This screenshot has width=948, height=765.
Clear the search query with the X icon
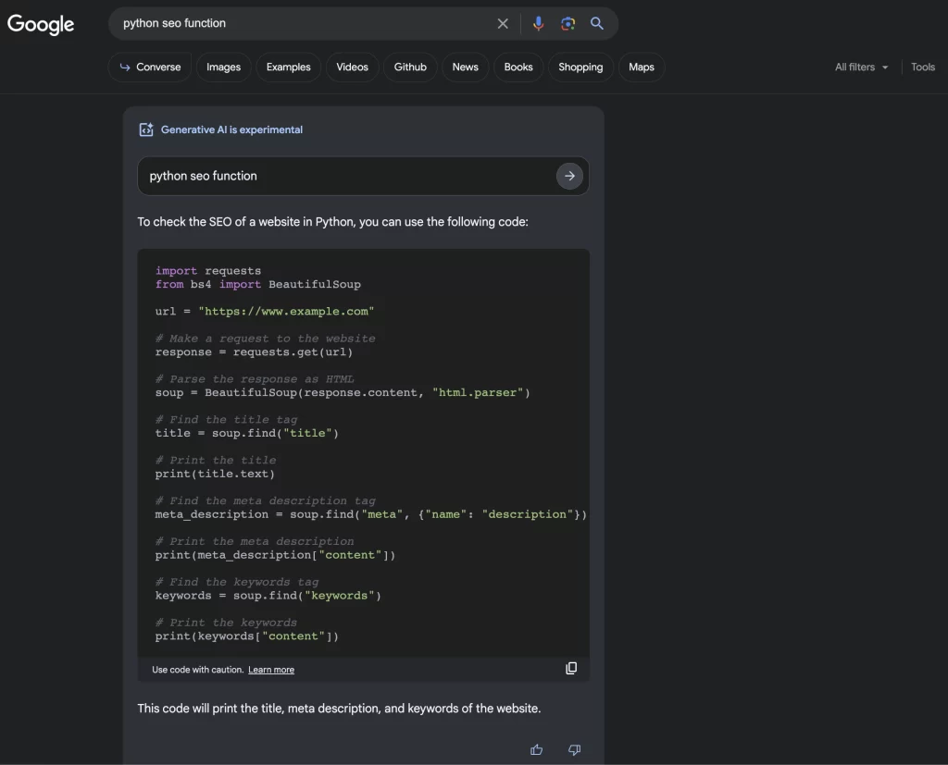coord(503,23)
